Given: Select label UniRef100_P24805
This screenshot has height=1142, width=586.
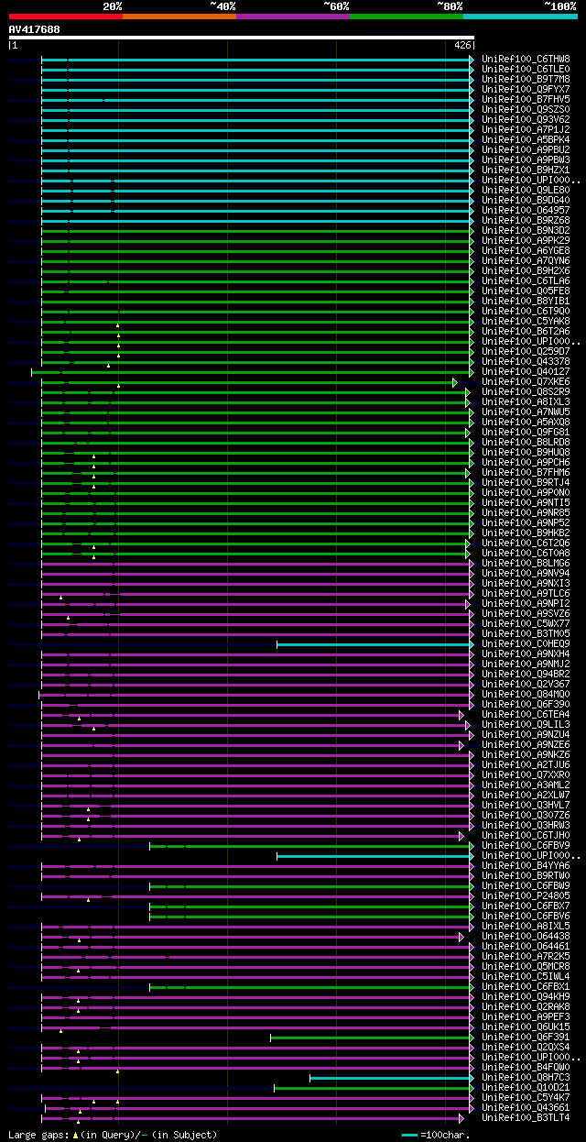Looking at the screenshot, I should coord(526,896).
